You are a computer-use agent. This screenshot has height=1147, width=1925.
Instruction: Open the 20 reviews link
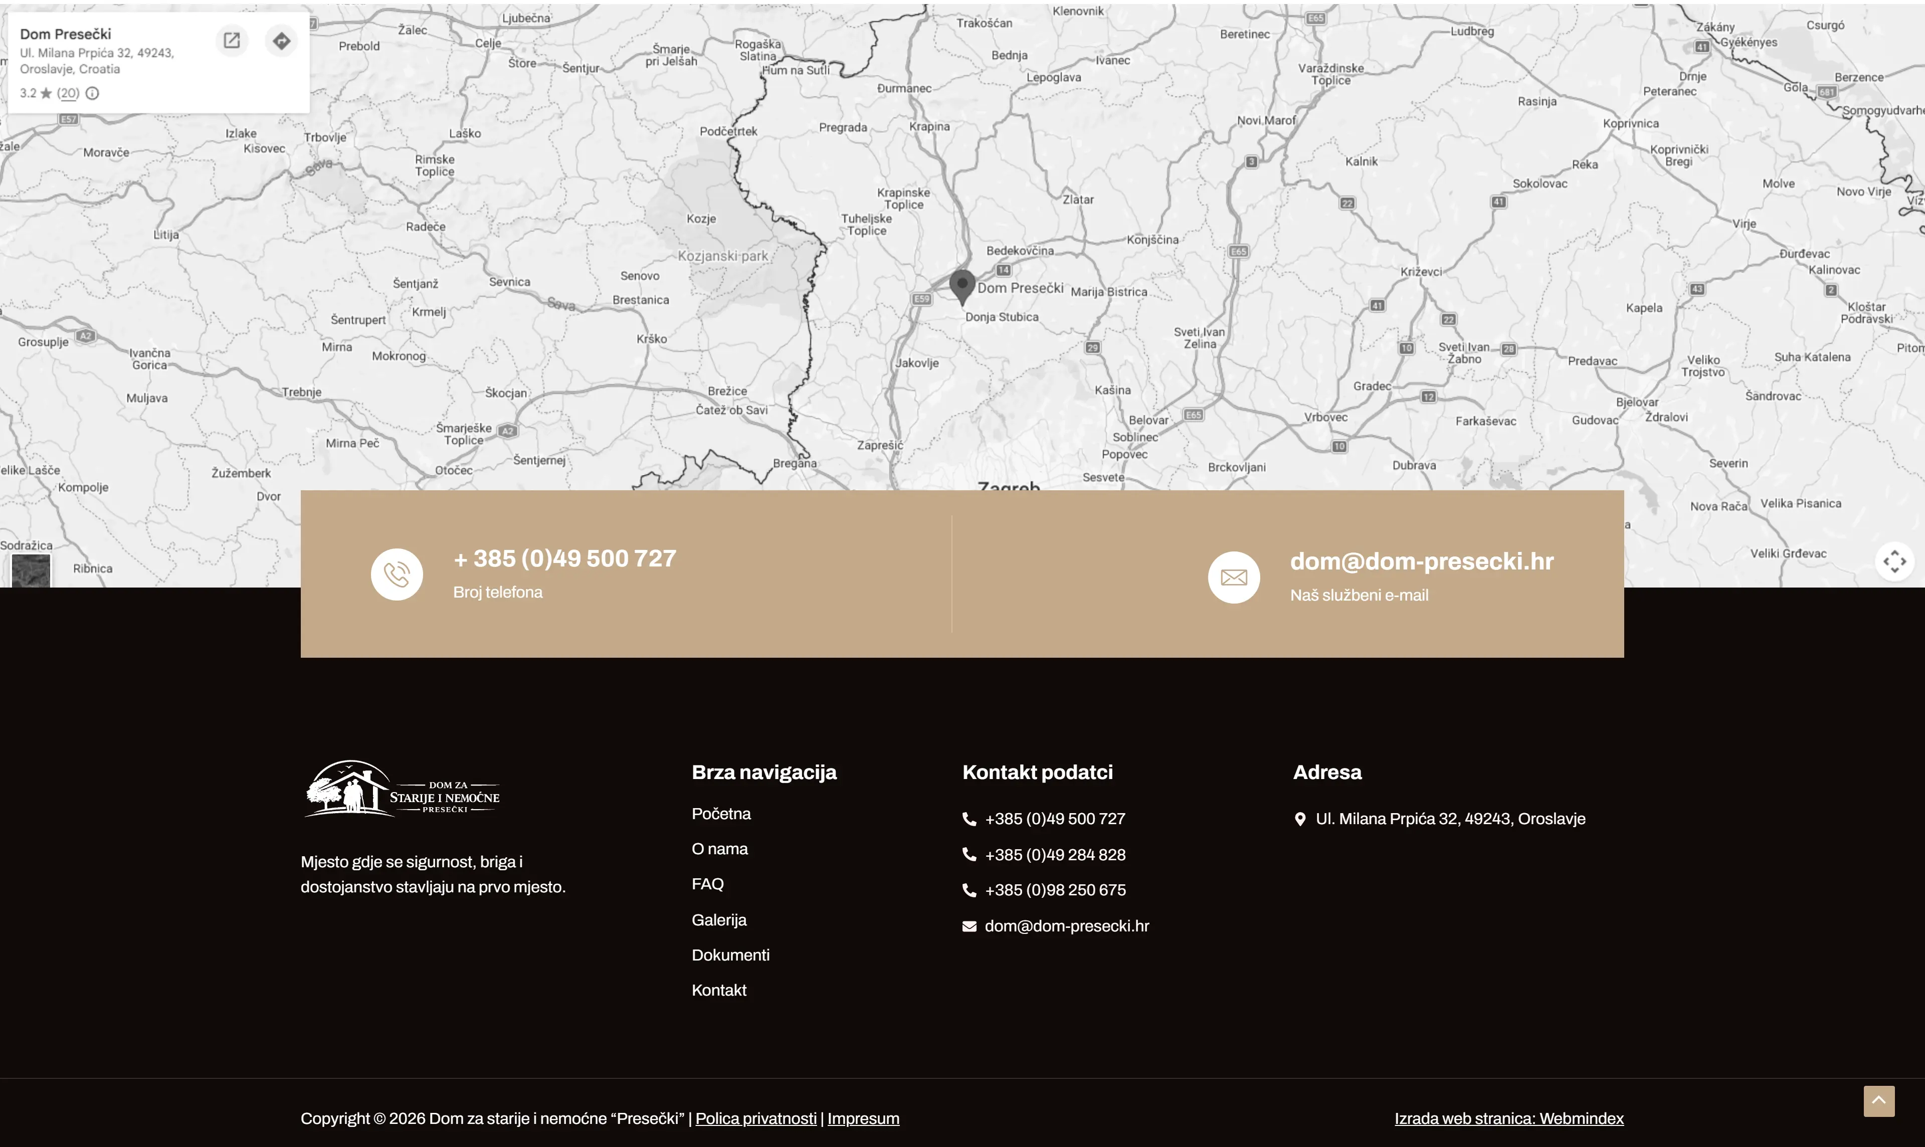(68, 94)
